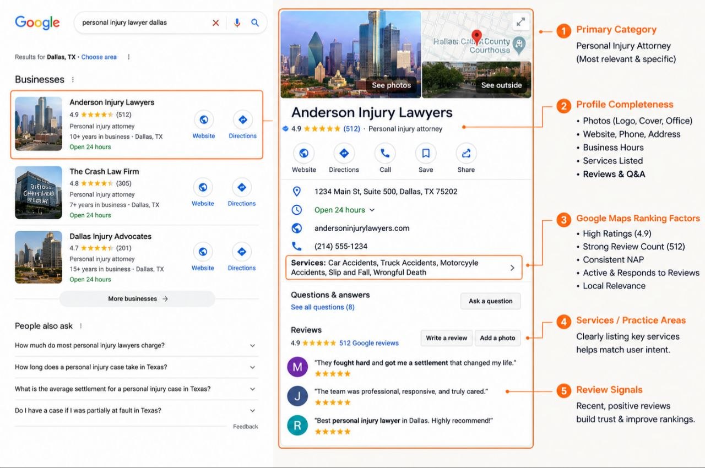The image size is (705, 468).
Task: Click the Call icon in business profile
Action: tap(385, 153)
